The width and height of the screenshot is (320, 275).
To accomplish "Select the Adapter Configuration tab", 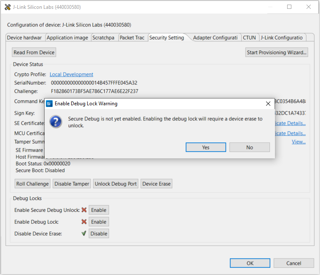I will tap(215, 37).
